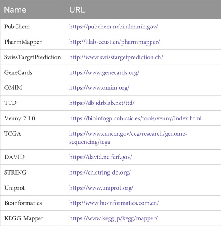Open the PubChem URL link
The height and width of the screenshot is (226, 221).
coord(114,27)
